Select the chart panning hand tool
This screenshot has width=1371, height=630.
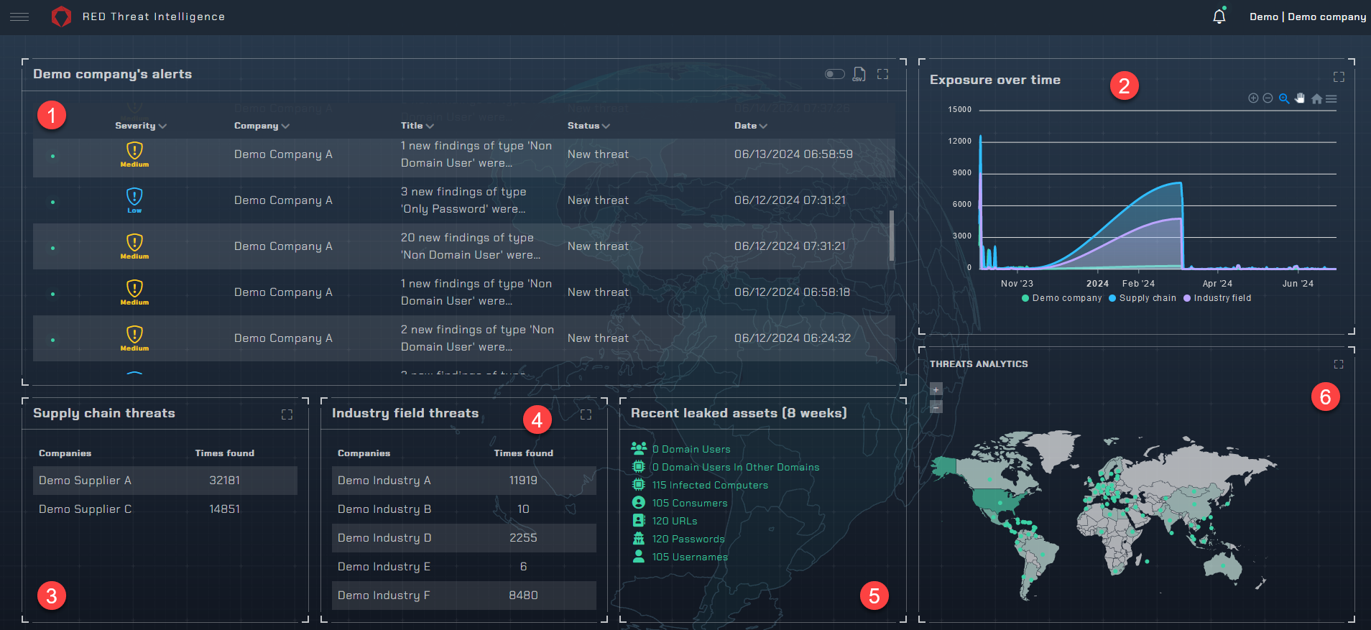1300,98
